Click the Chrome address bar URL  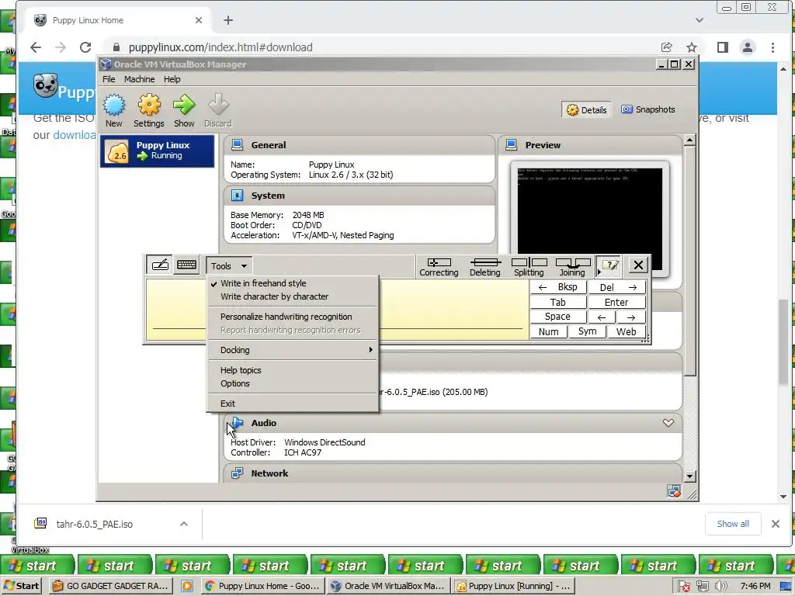[x=220, y=47]
